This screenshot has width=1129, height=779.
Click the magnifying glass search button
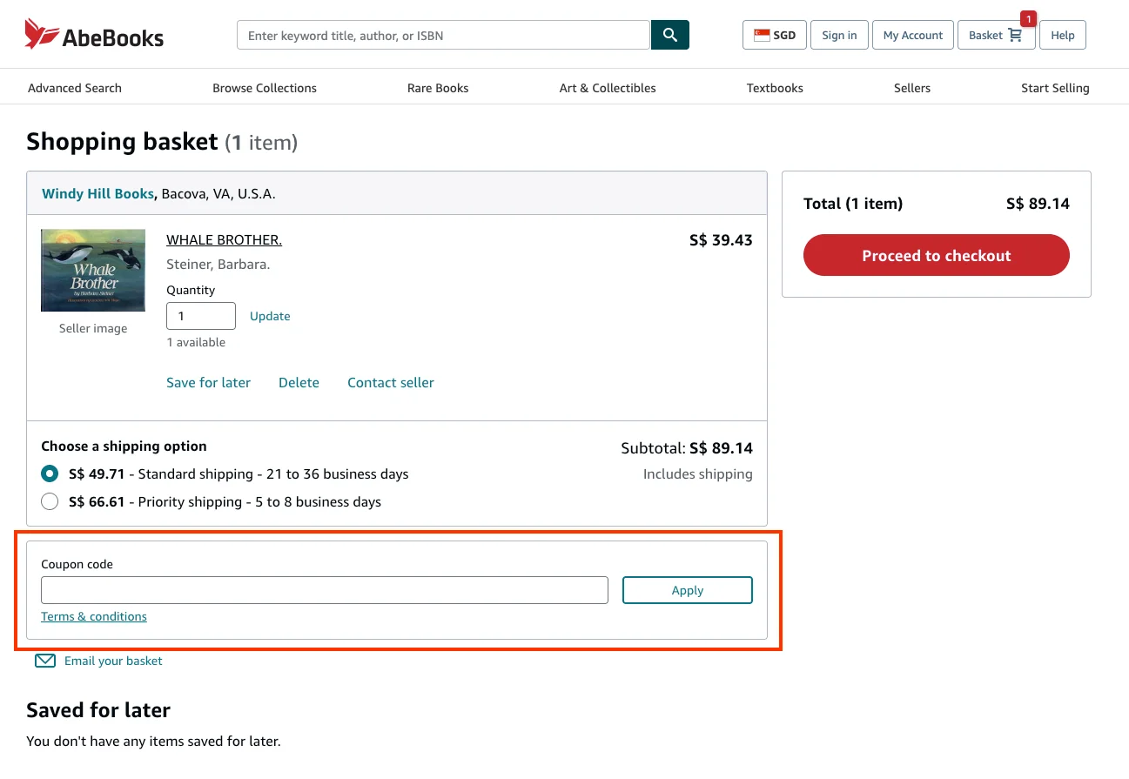pos(669,35)
